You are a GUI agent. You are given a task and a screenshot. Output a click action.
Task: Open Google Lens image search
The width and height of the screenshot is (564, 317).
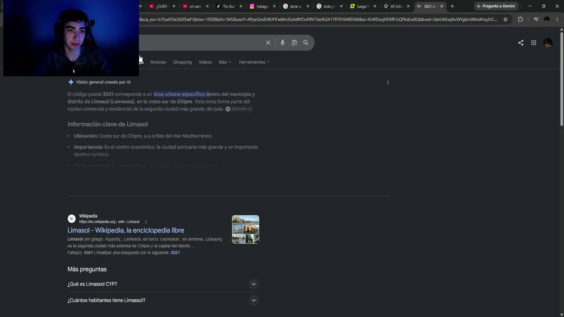tap(294, 43)
